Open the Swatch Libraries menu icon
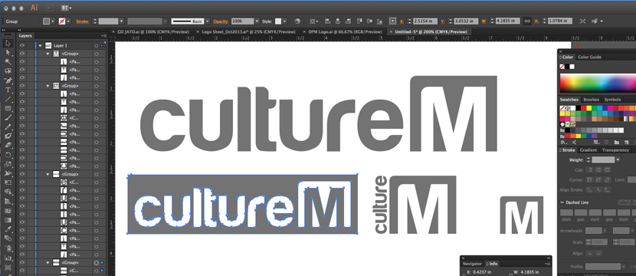This screenshot has width=636, height=276. [x=563, y=142]
